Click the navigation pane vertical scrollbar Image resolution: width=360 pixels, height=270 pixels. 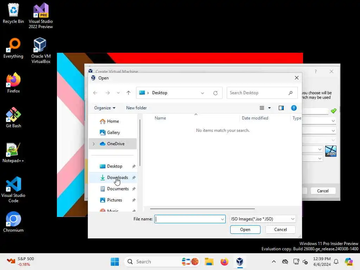(140, 142)
